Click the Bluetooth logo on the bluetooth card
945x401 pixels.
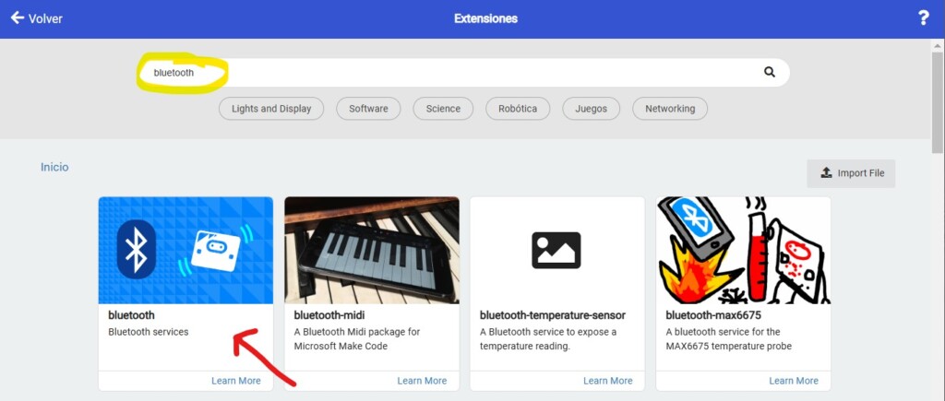coord(138,249)
